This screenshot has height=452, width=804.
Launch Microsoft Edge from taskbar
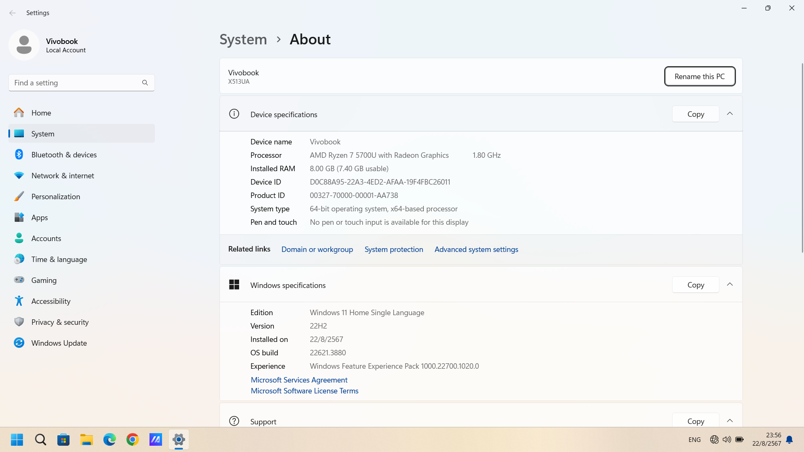coord(109,439)
